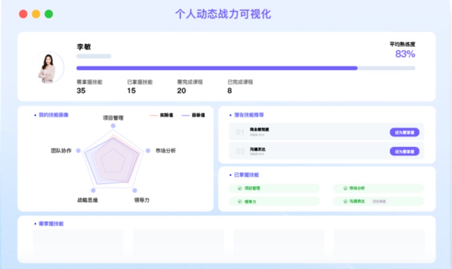This screenshot has height=269, width=452.
Task: Click the 已掌握技能 section heading
Action: [x=247, y=175]
